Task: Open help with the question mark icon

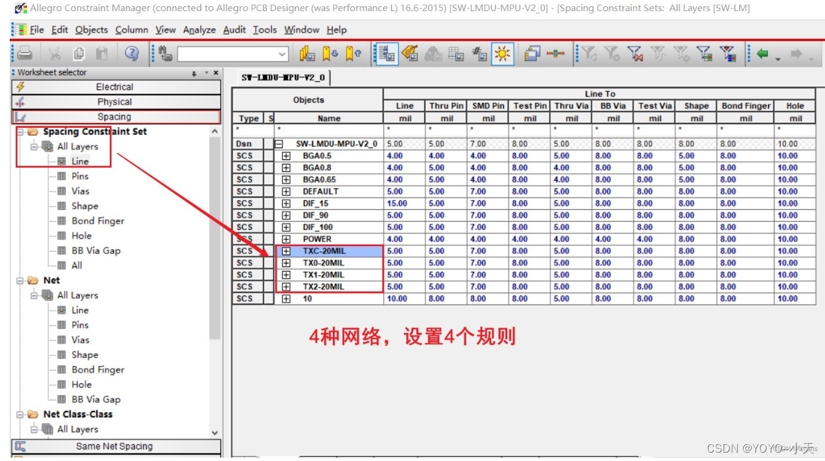Action: pos(131,52)
